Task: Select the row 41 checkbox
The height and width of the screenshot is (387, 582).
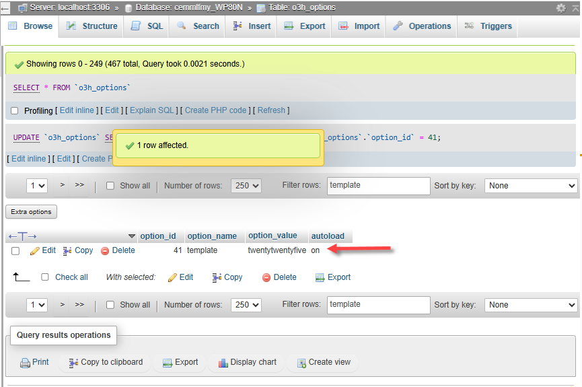Action: (x=15, y=251)
